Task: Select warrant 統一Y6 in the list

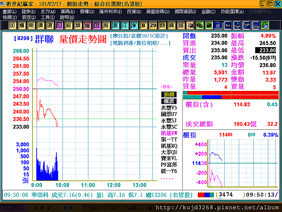Action: point(169,171)
